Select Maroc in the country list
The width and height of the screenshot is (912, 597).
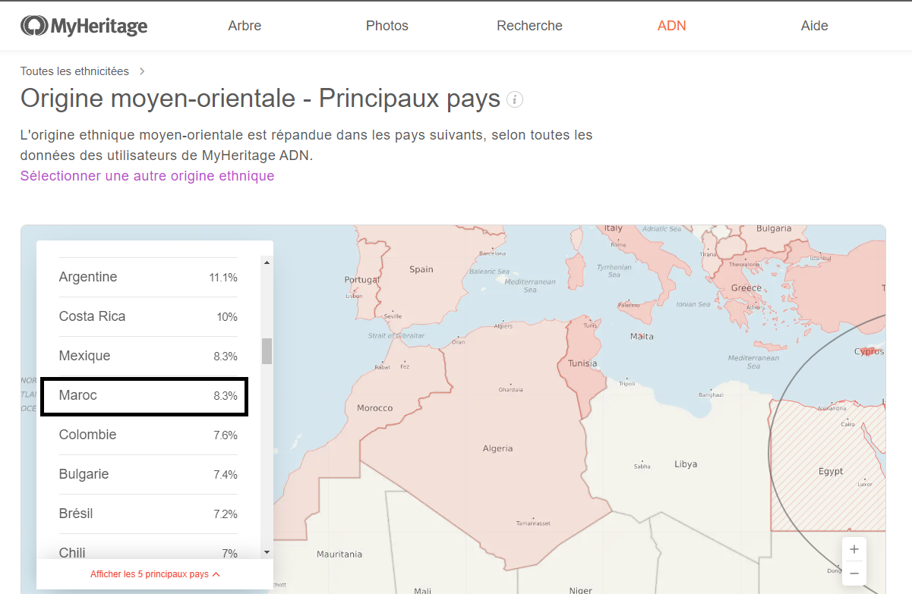click(144, 396)
